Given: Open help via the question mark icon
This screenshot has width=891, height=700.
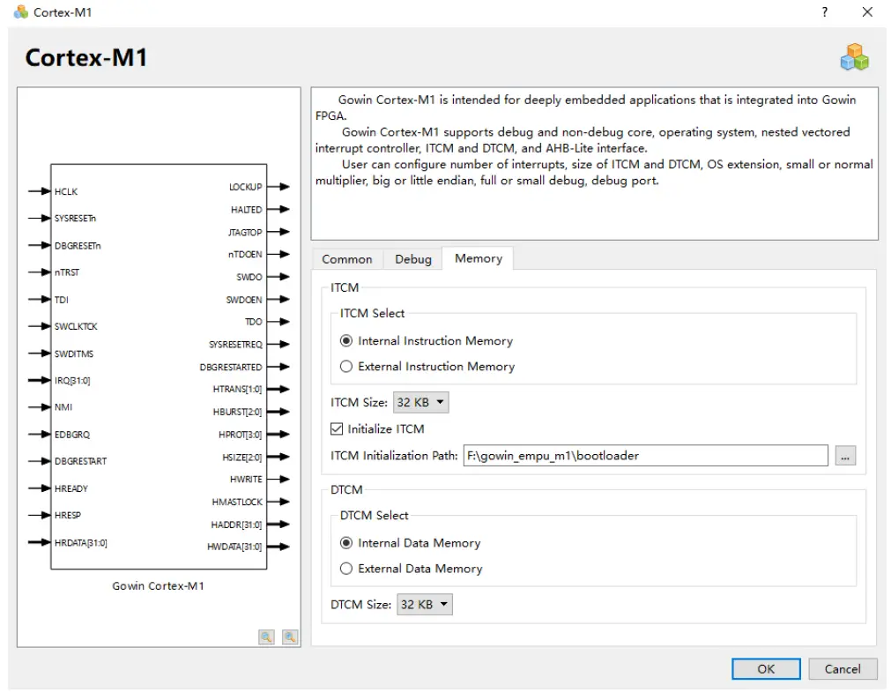Looking at the screenshot, I should [823, 12].
